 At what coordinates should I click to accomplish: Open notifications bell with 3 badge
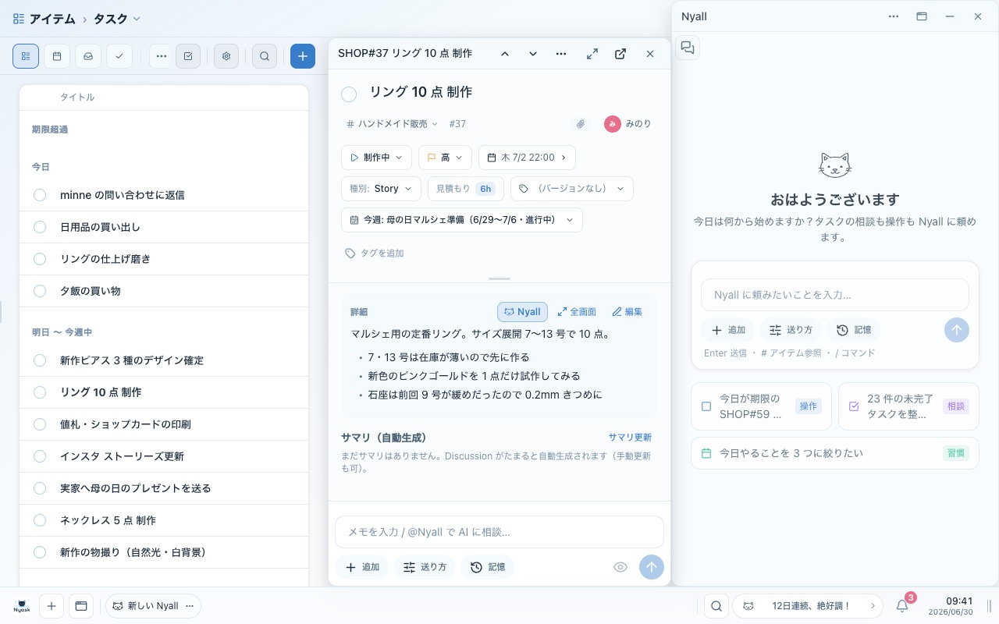pyautogui.click(x=903, y=604)
